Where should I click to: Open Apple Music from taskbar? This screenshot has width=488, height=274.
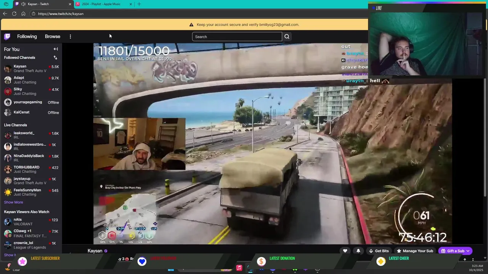coord(239,268)
